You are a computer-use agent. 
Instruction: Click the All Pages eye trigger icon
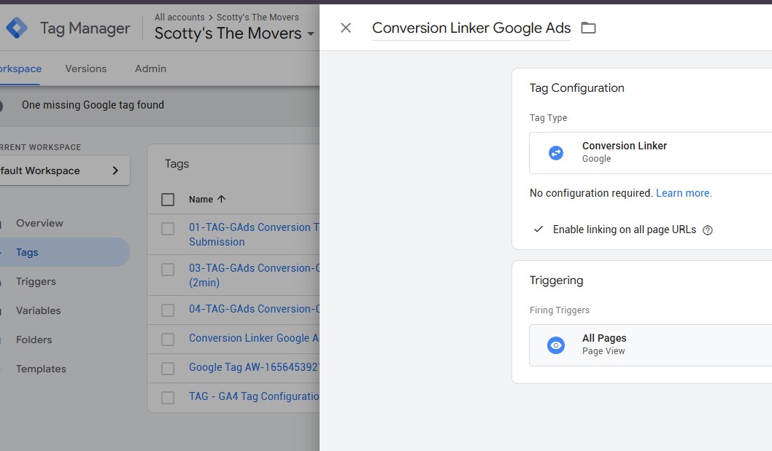[556, 345]
